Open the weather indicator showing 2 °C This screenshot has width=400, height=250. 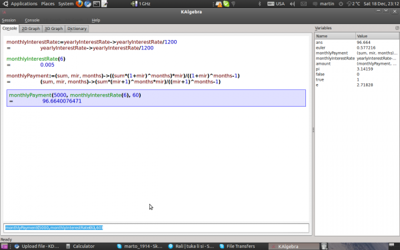pos(353,3)
